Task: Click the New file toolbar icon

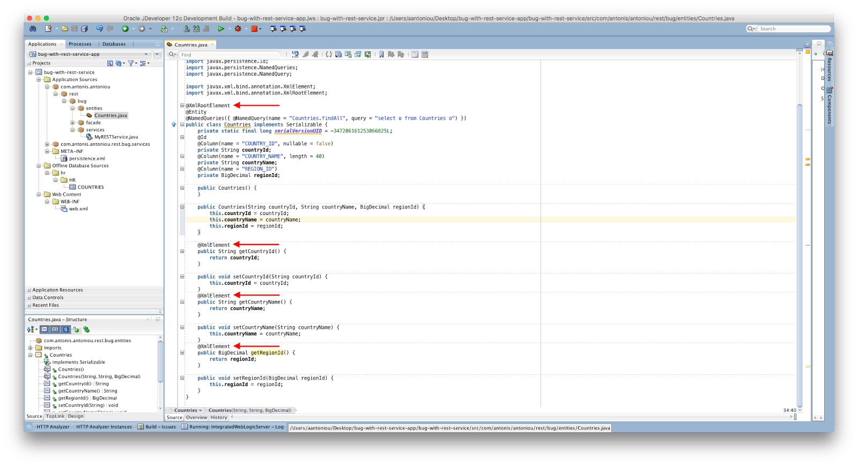Action: pos(48,29)
